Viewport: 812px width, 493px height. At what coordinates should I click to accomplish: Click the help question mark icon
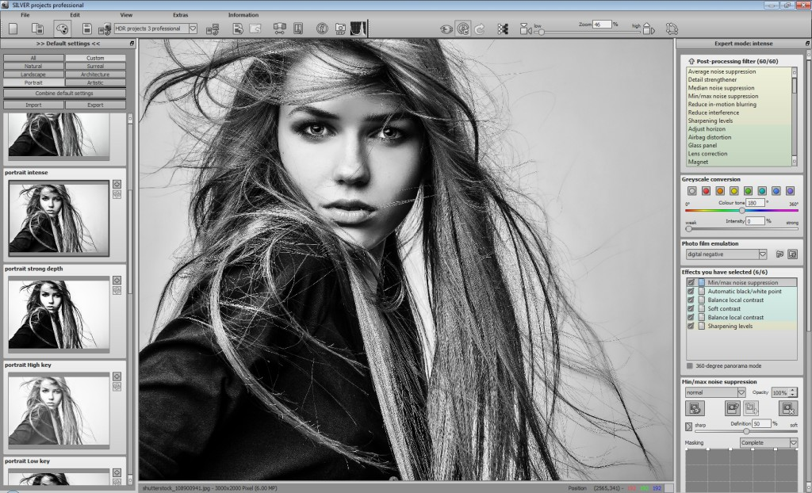pos(323,29)
